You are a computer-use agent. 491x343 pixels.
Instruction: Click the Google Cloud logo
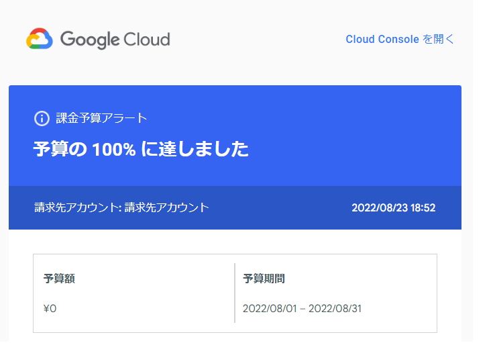point(98,39)
